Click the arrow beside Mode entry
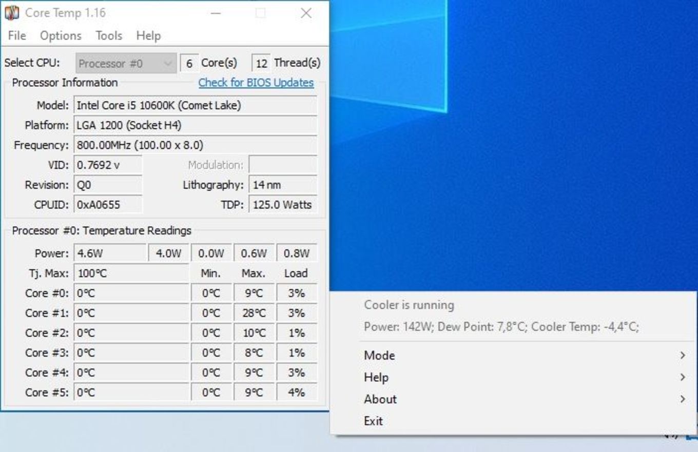 (x=682, y=355)
